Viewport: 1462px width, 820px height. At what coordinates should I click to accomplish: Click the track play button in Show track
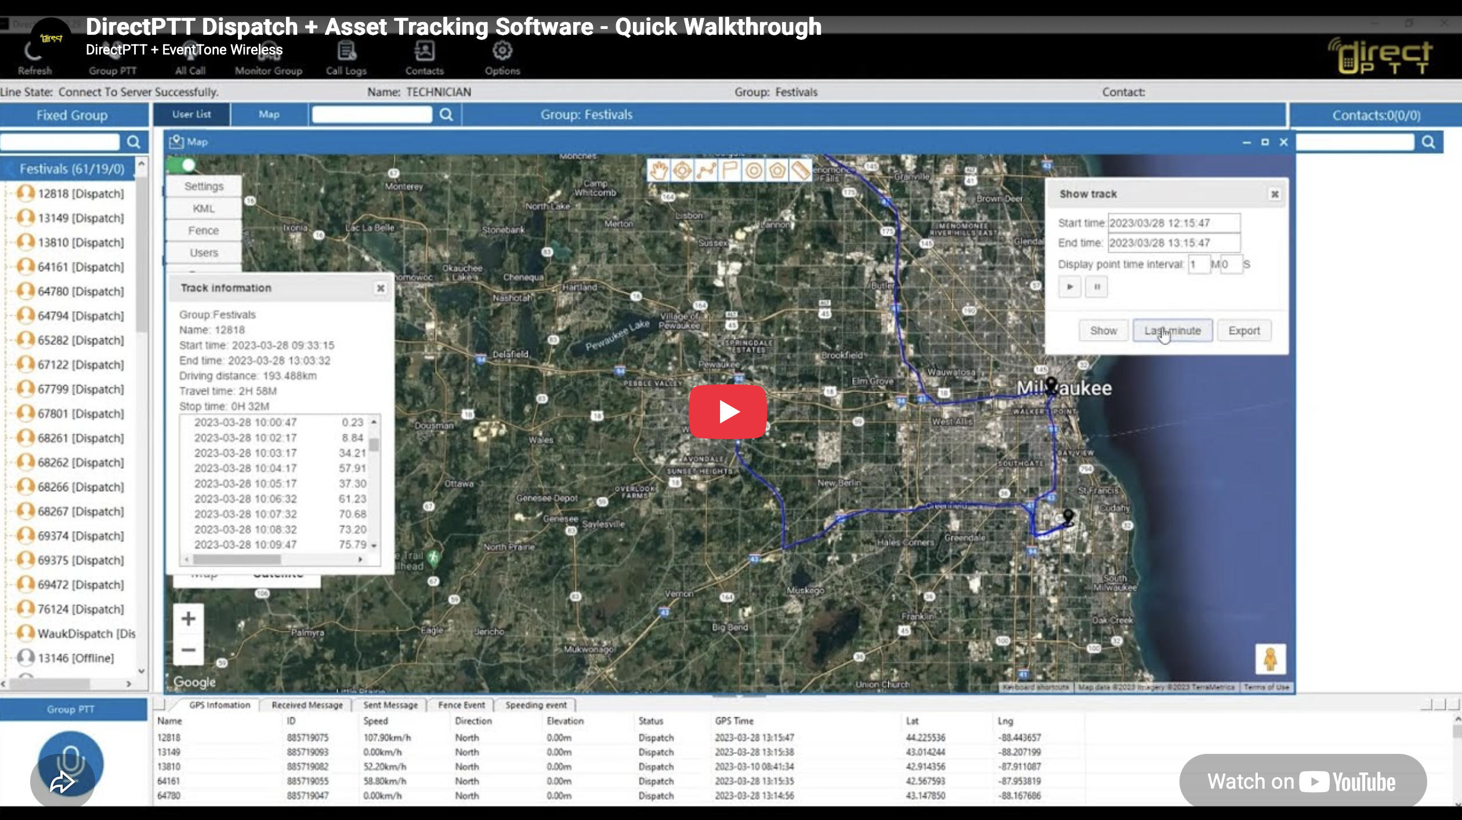coord(1070,287)
